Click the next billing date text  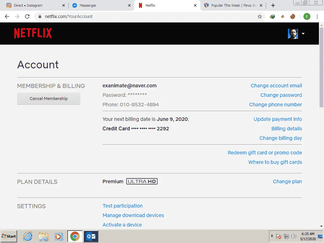point(146,119)
